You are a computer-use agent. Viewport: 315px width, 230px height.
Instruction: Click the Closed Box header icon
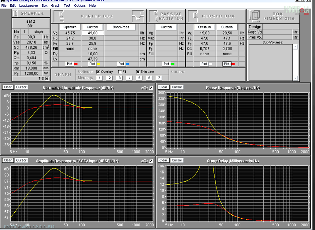click(194, 16)
